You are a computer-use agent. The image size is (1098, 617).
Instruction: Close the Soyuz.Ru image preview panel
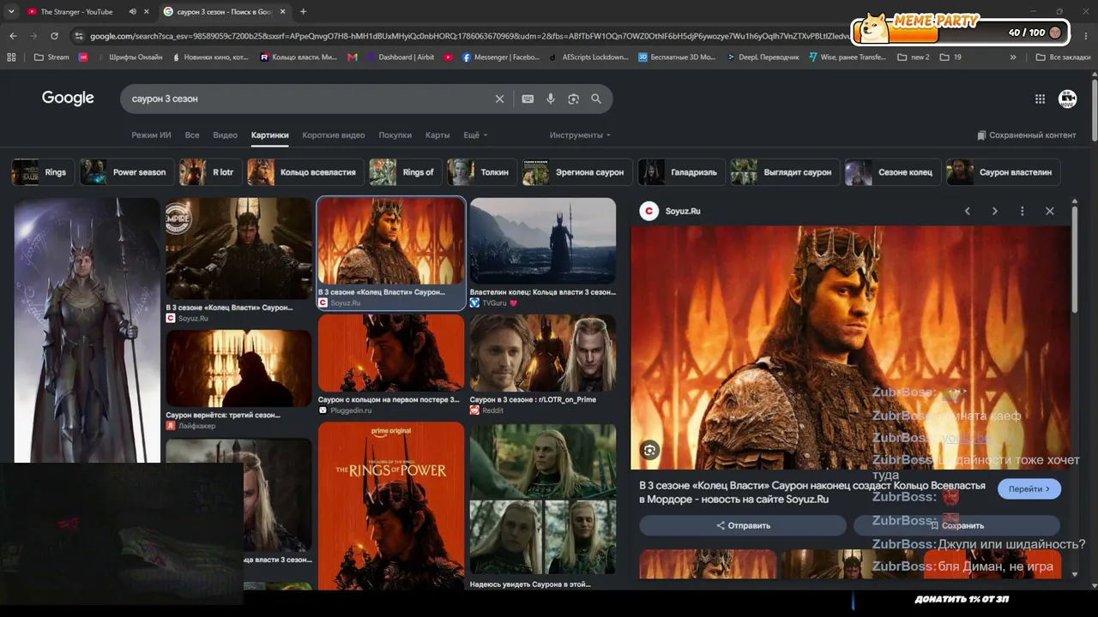tap(1049, 211)
